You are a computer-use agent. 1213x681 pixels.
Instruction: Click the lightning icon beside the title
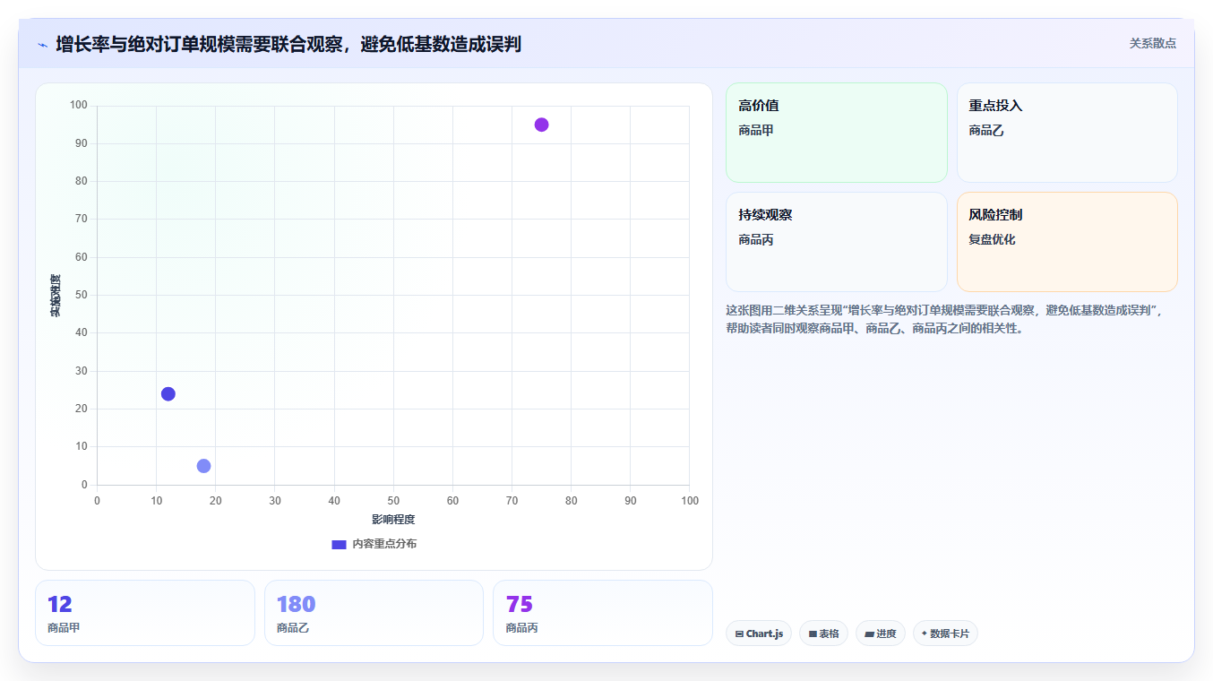pos(42,45)
